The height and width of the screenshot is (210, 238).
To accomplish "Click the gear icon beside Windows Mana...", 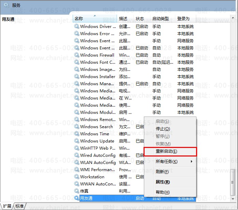I will (x=77, y=84).
